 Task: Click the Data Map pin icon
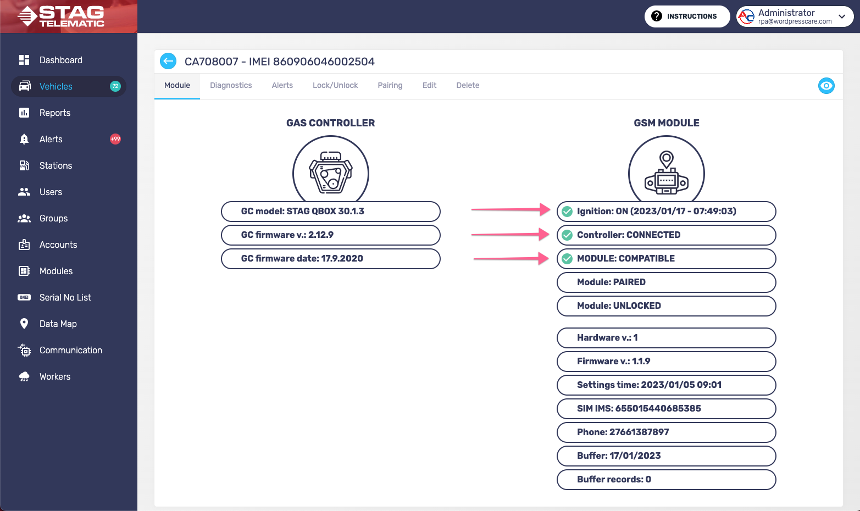[24, 324]
